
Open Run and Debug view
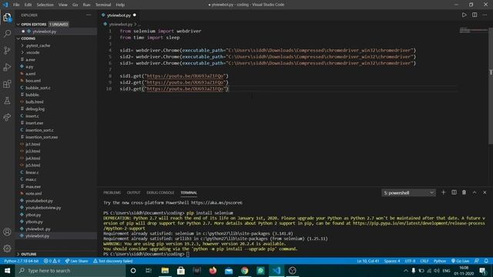[7, 67]
